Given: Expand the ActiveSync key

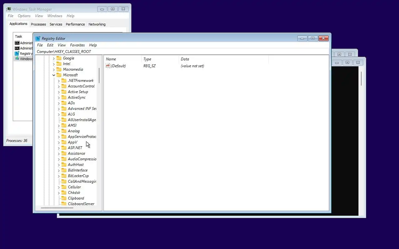Looking at the screenshot, I should pos(59,97).
